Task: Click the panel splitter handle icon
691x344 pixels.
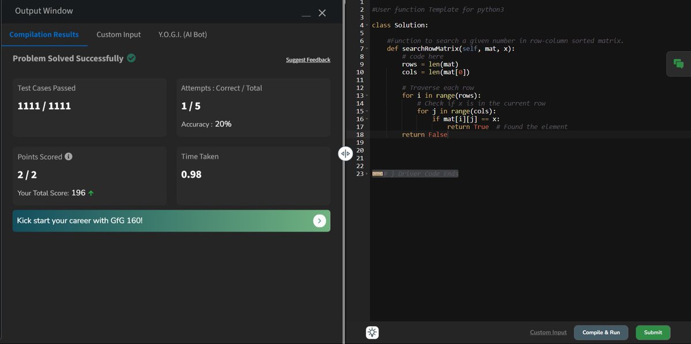Action: pos(345,153)
